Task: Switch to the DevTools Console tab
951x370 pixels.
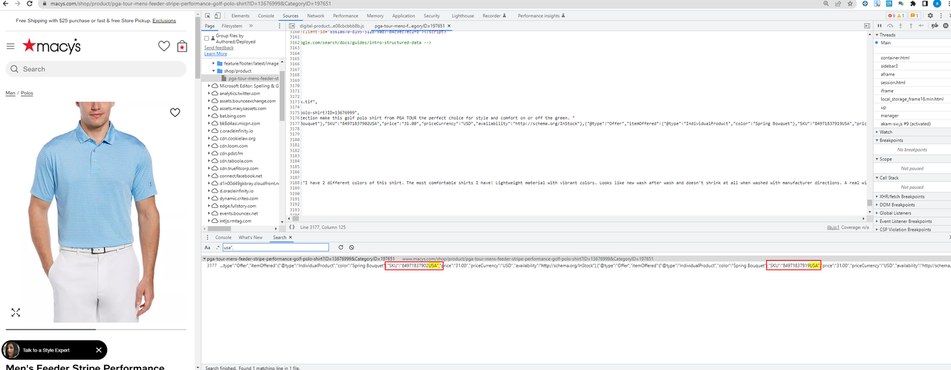Action: (266, 16)
